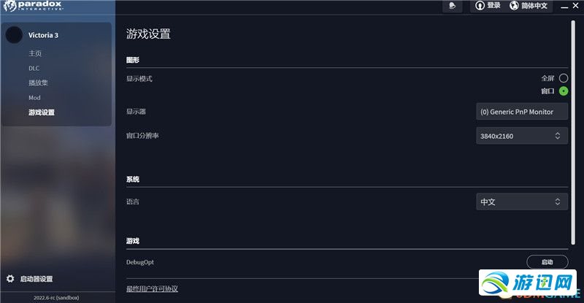Close the launcher window

coord(576,4)
